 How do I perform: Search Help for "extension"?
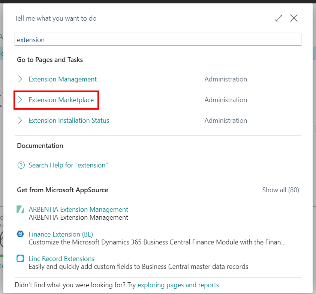pos(68,165)
